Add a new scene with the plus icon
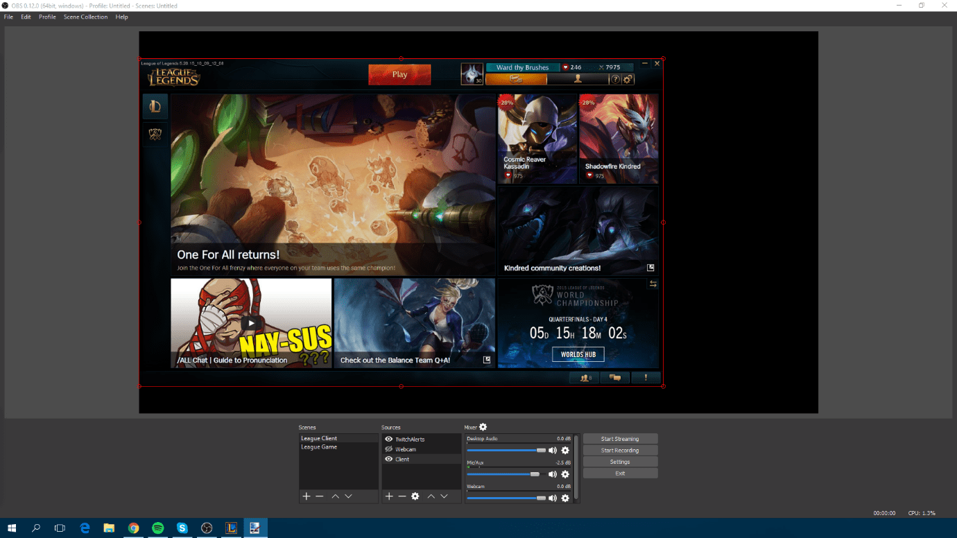 tap(306, 496)
